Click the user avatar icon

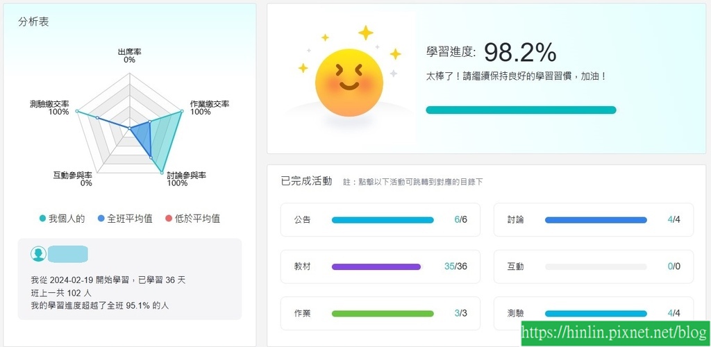click(x=39, y=254)
